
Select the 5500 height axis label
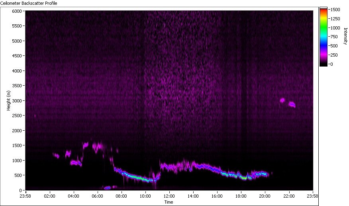point(17,26)
